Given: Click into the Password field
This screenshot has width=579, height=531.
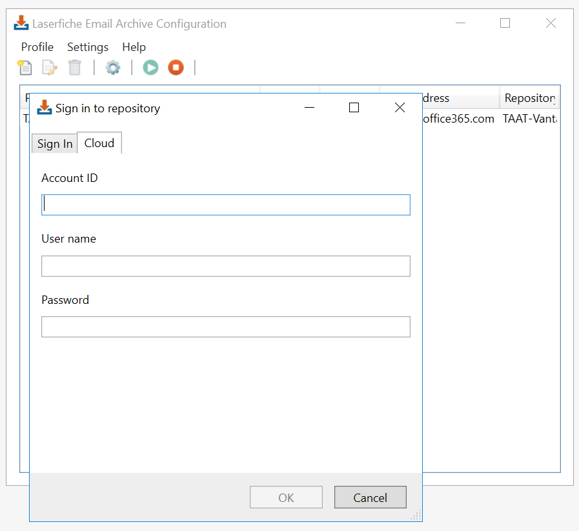Looking at the screenshot, I should [x=226, y=326].
